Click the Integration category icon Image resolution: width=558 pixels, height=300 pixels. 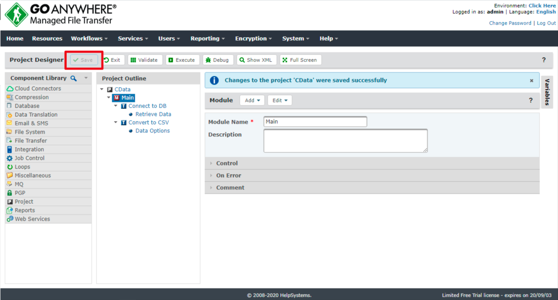pyautogui.click(x=10, y=150)
